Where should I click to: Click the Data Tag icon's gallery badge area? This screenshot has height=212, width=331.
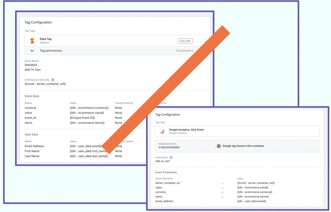click(185, 41)
